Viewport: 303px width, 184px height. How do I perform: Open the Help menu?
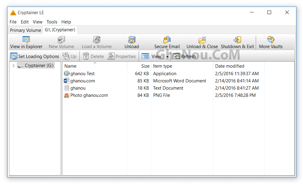coord(66,22)
